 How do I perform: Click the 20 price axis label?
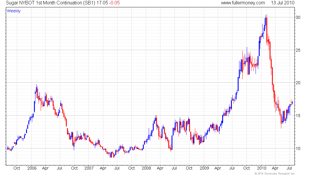pos(298,83)
